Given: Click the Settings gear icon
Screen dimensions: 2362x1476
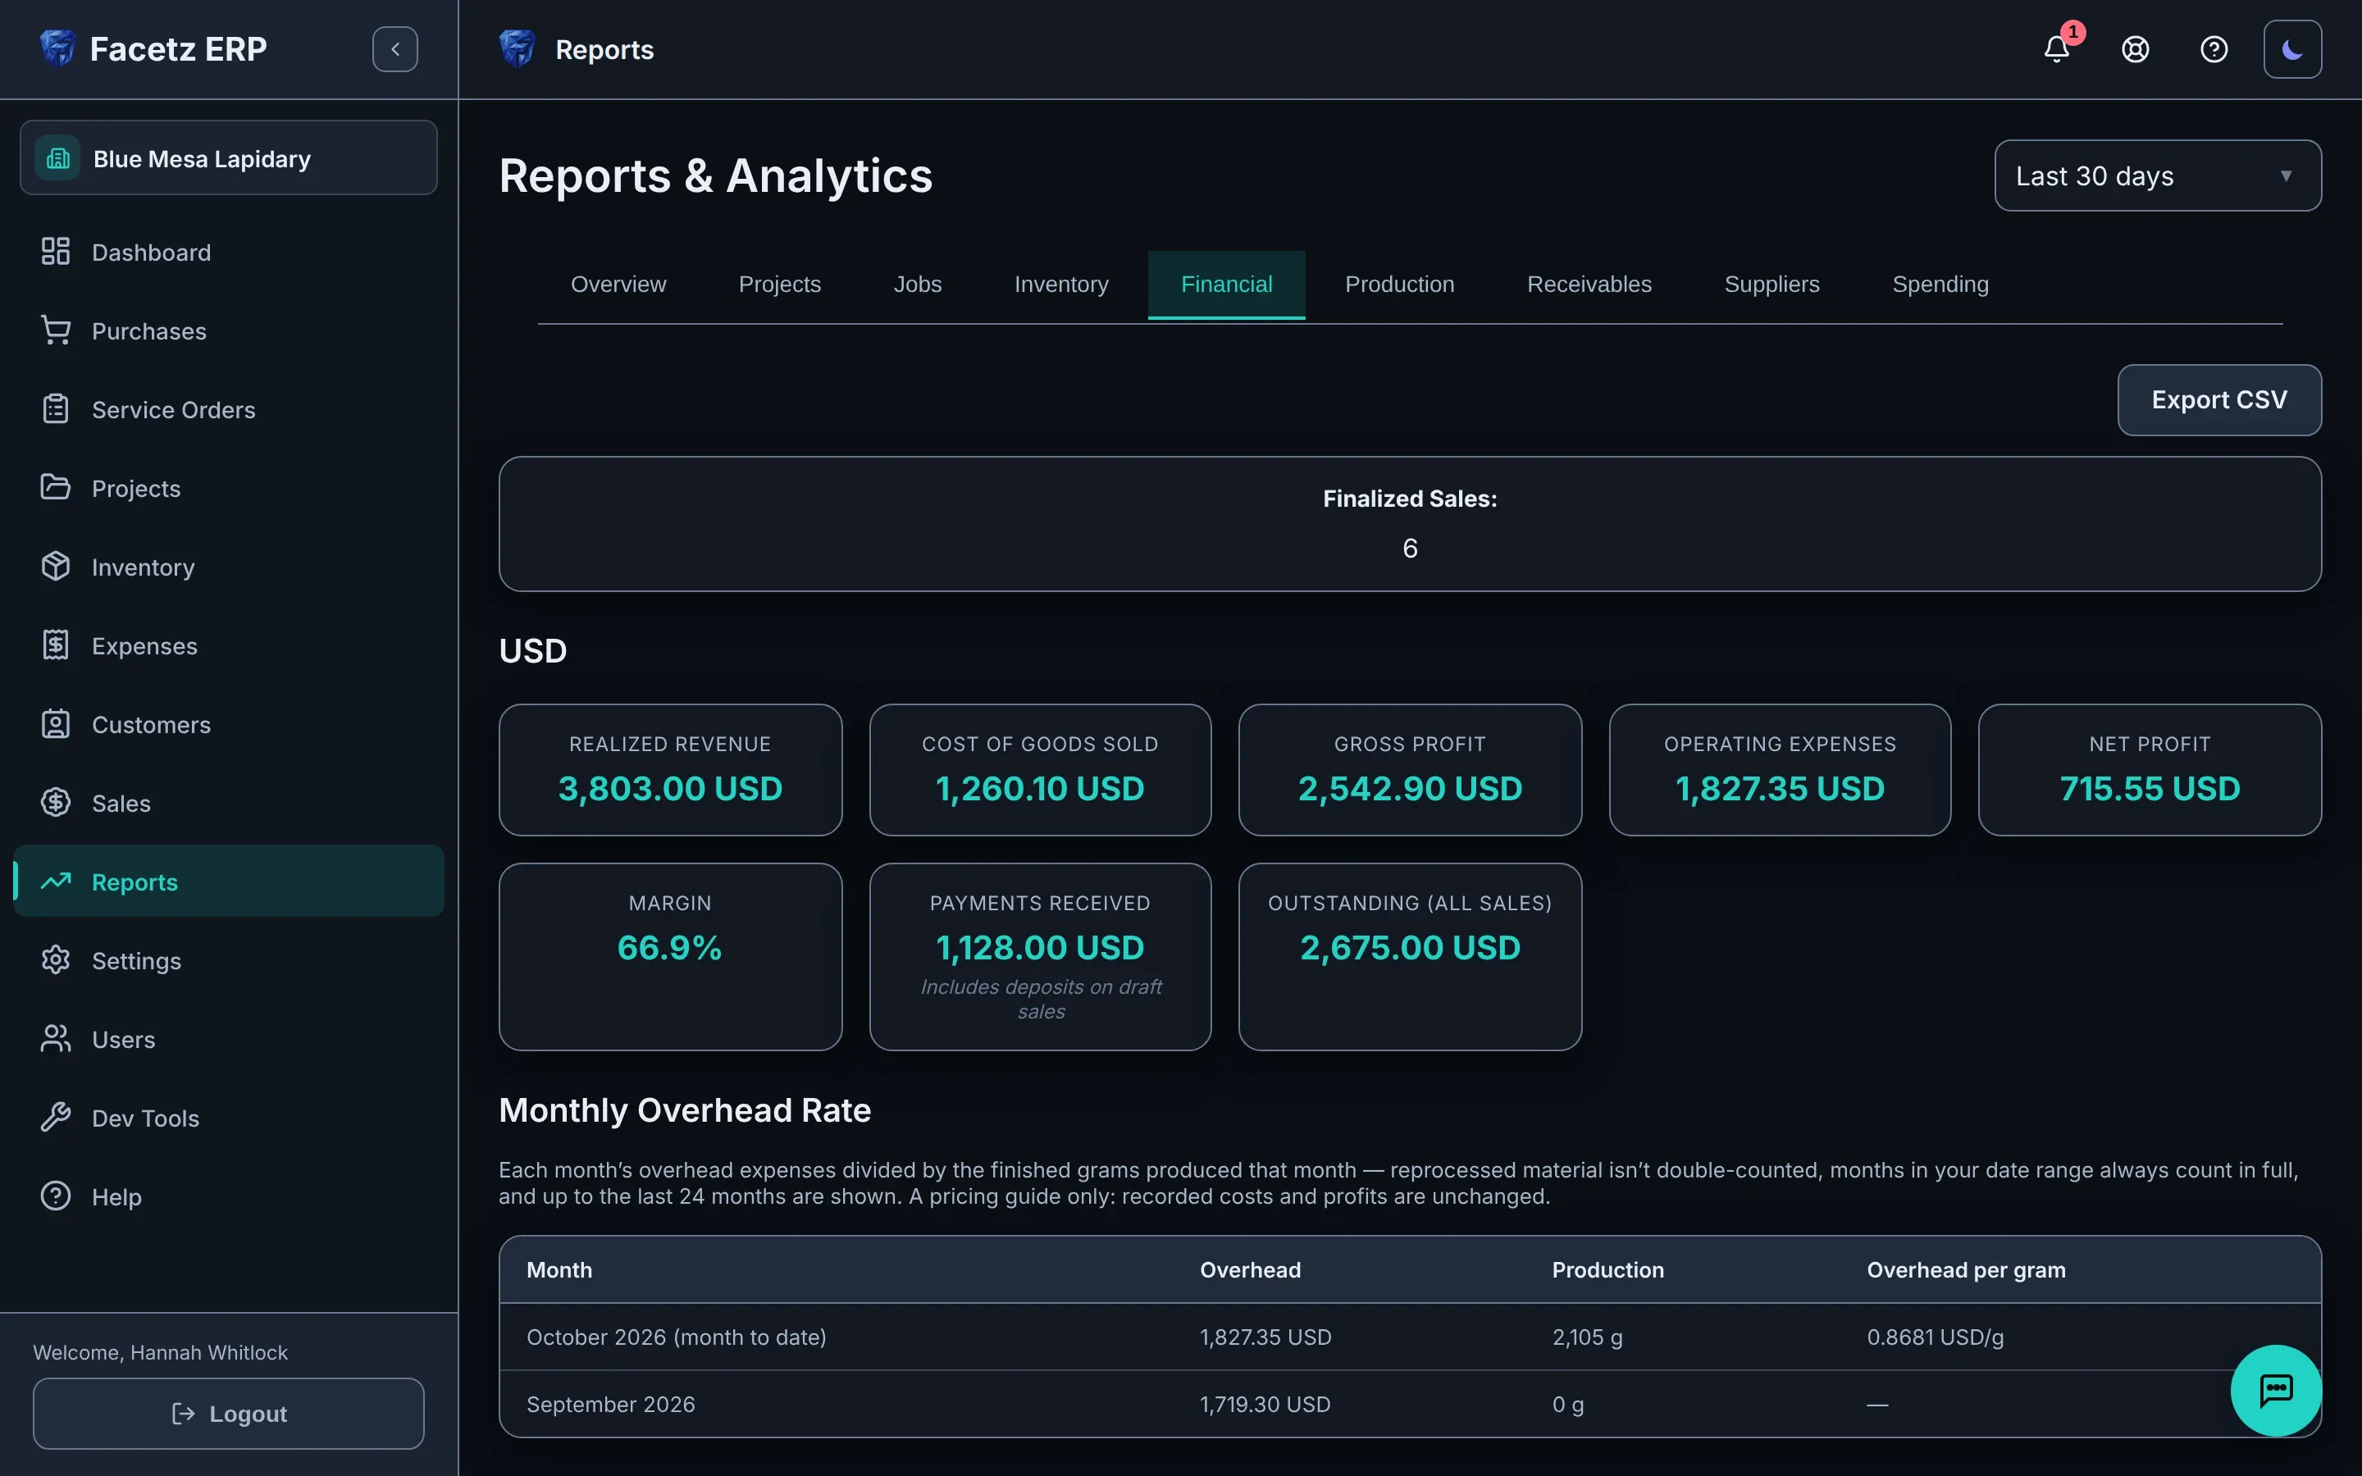Looking at the screenshot, I should click(56, 960).
